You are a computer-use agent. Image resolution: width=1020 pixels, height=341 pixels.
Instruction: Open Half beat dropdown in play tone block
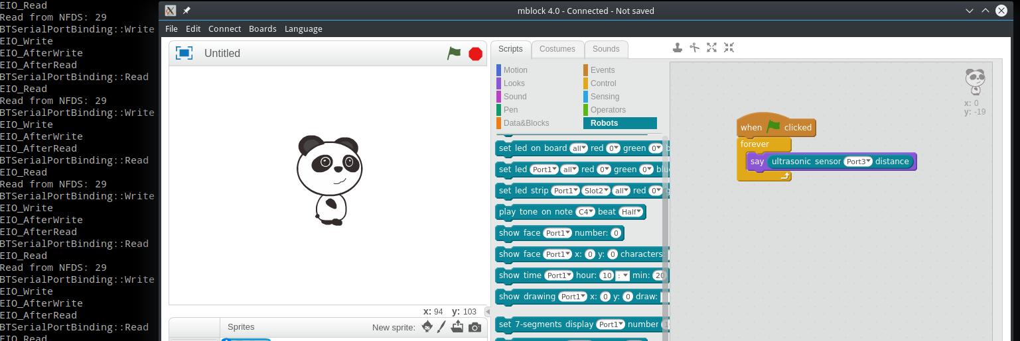630,212
